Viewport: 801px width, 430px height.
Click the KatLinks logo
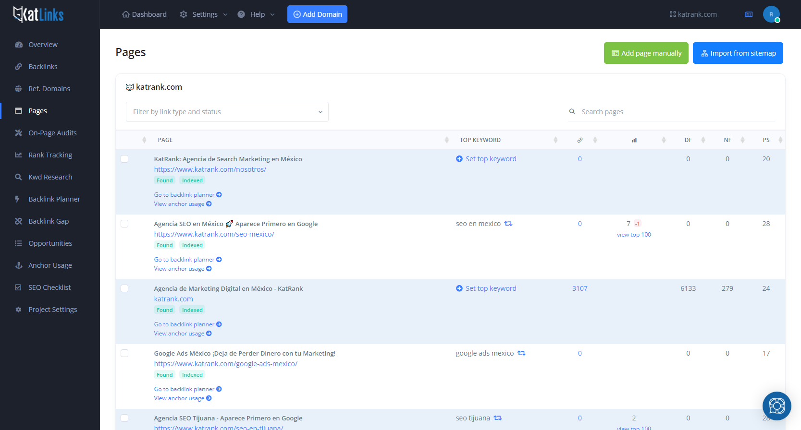[38, 14]
